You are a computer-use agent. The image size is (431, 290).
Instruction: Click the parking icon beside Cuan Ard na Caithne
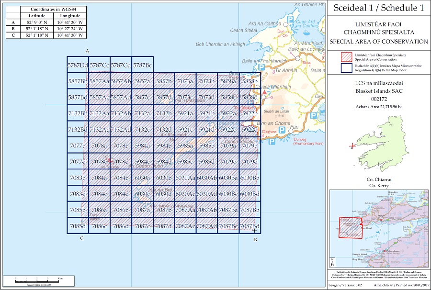[290, 19]
